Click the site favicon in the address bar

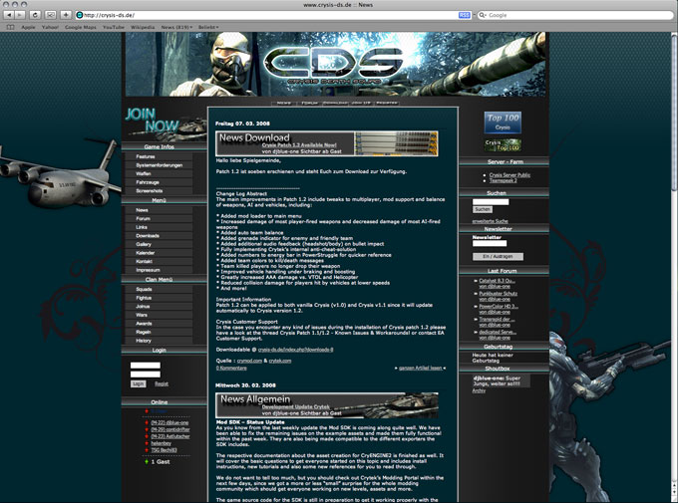(79, 15)
